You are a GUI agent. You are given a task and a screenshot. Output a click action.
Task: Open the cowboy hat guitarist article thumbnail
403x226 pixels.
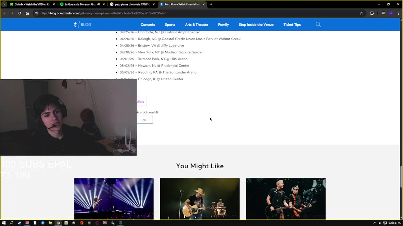click(x=200, y=198)
